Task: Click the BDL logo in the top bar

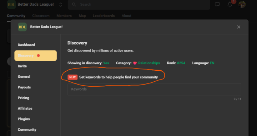Action: [11, 4]
